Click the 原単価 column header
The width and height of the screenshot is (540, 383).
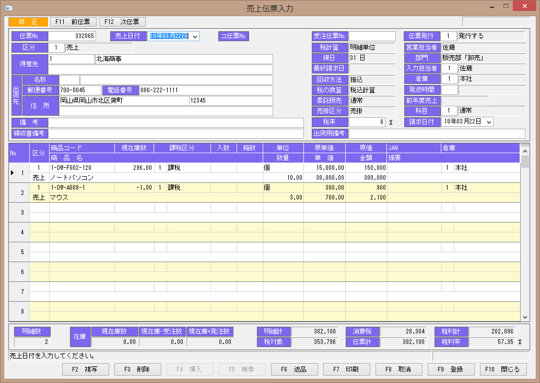tap(324, 148)
